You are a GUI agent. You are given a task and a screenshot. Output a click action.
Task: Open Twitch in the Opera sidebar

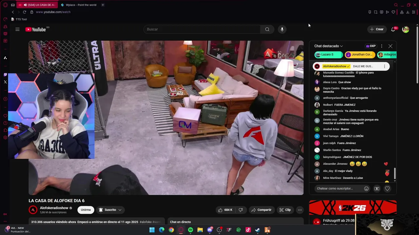click(5, 75)
